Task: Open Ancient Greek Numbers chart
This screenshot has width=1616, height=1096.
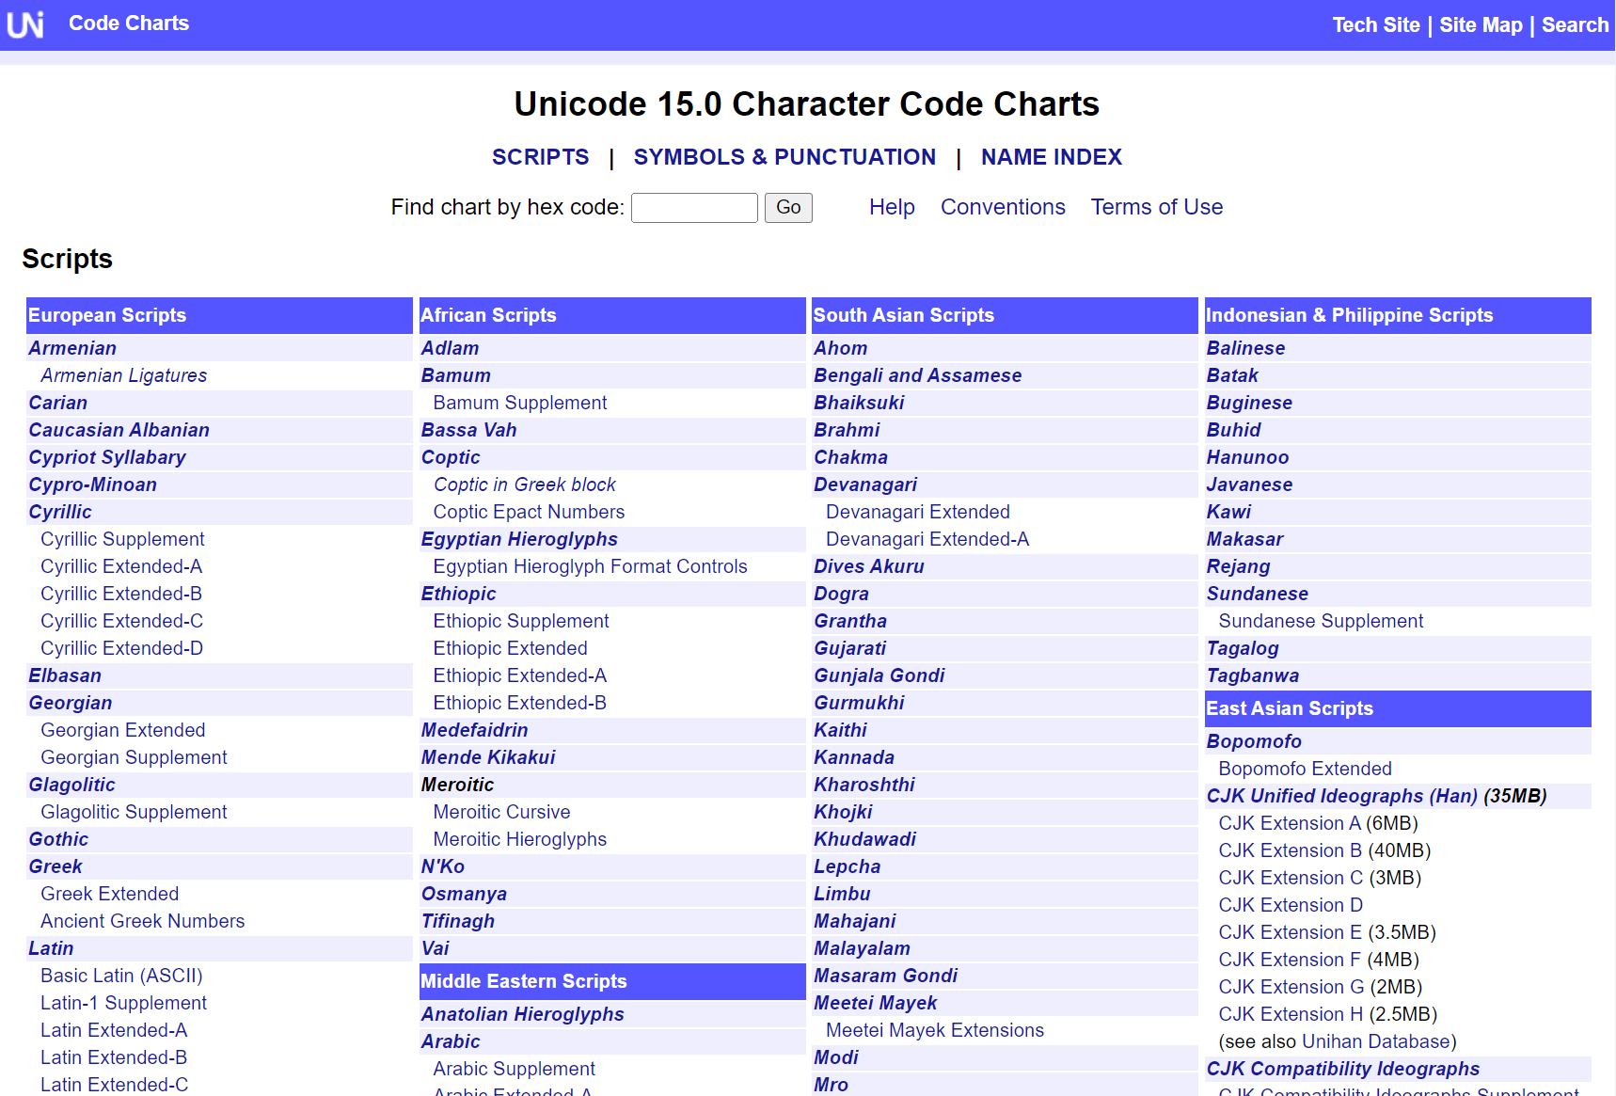Action: click(x=142, y=921)
